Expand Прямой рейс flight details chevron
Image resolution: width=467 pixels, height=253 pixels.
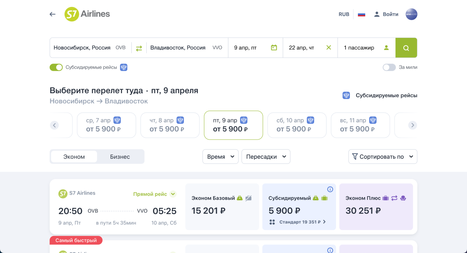click(173, 194)
